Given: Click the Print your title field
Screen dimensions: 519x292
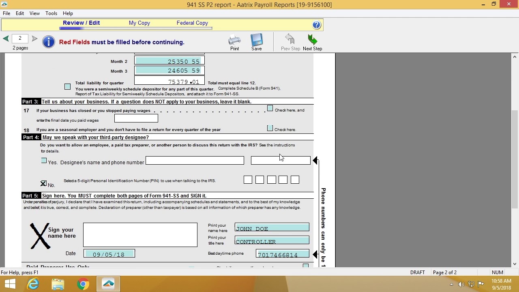Looking at the screenshot, I should coord(272,240).
